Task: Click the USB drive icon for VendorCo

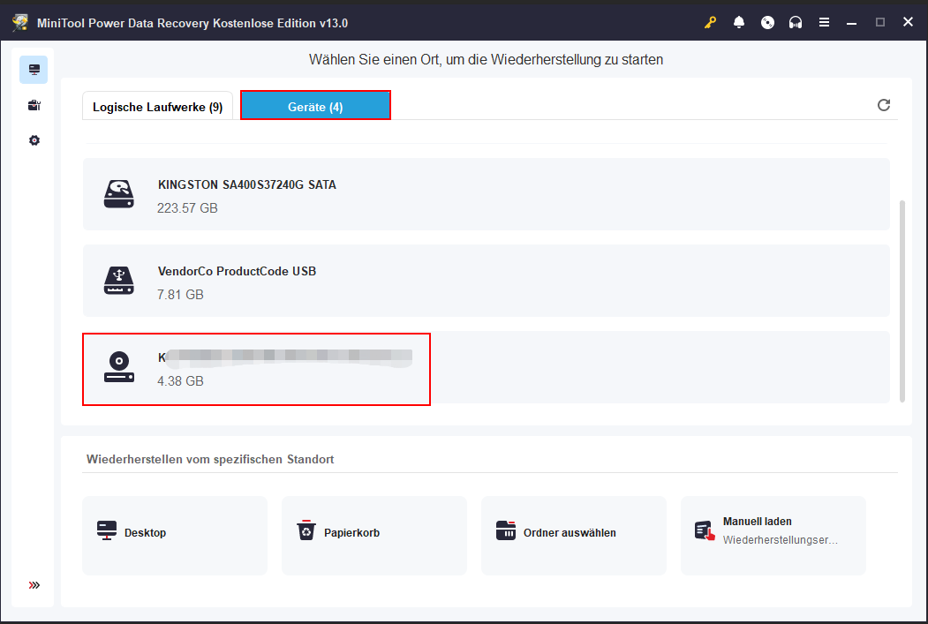Action: point(119,281)
